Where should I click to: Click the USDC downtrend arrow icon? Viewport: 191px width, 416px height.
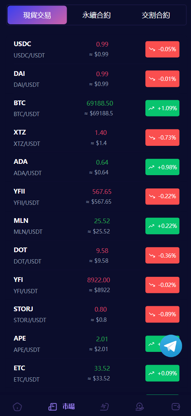tap(152, 49)
